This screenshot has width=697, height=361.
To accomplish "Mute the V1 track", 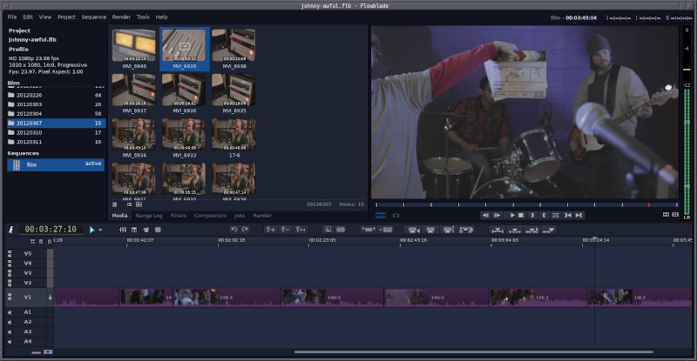I will click(x=10, y=297).
